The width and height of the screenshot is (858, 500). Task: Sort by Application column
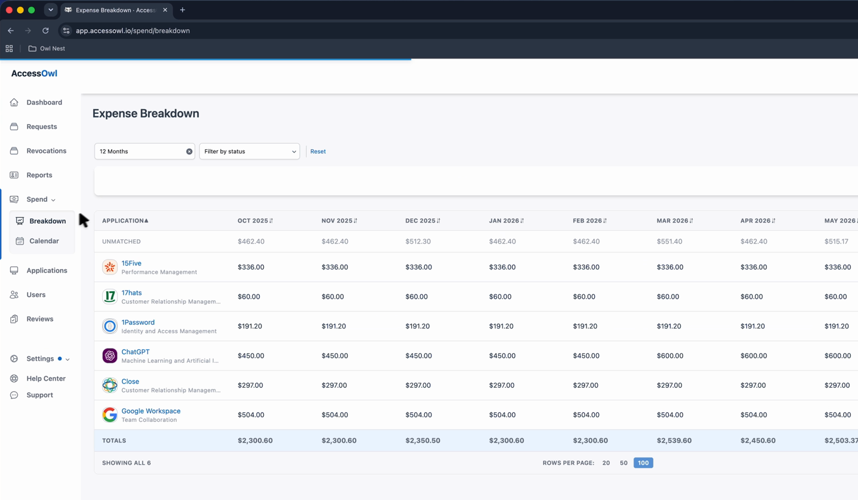(125, 221)
